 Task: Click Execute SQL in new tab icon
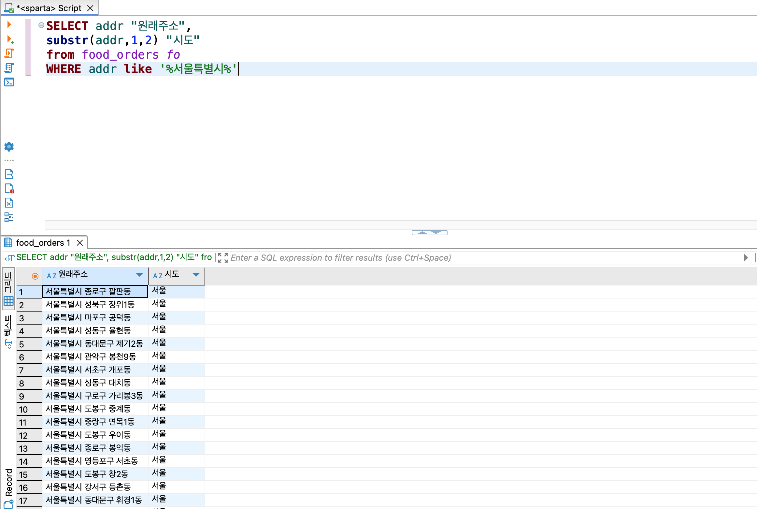[10, 39]
